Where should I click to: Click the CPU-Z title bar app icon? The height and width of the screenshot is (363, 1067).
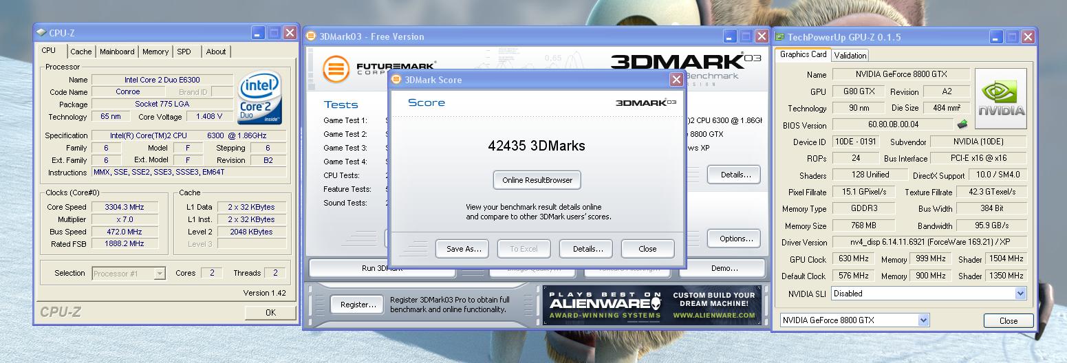pyautogui.click(x=41, y=32)
